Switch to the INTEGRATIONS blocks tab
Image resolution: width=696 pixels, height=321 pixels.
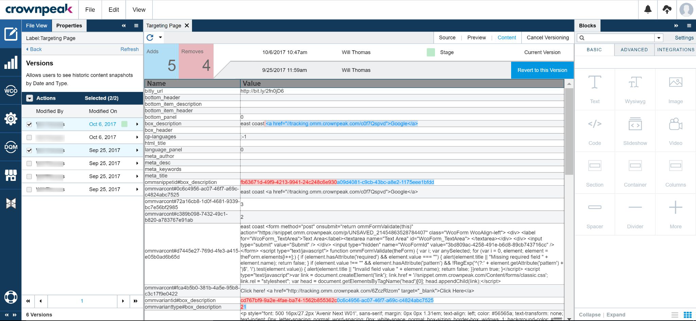tap(676, 50)
